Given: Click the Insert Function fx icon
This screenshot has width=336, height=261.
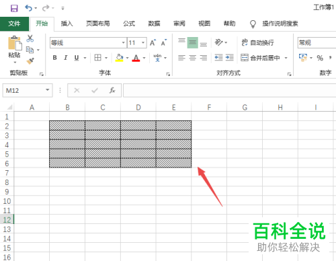Looking at the screenshot, I should pos(112,90).
